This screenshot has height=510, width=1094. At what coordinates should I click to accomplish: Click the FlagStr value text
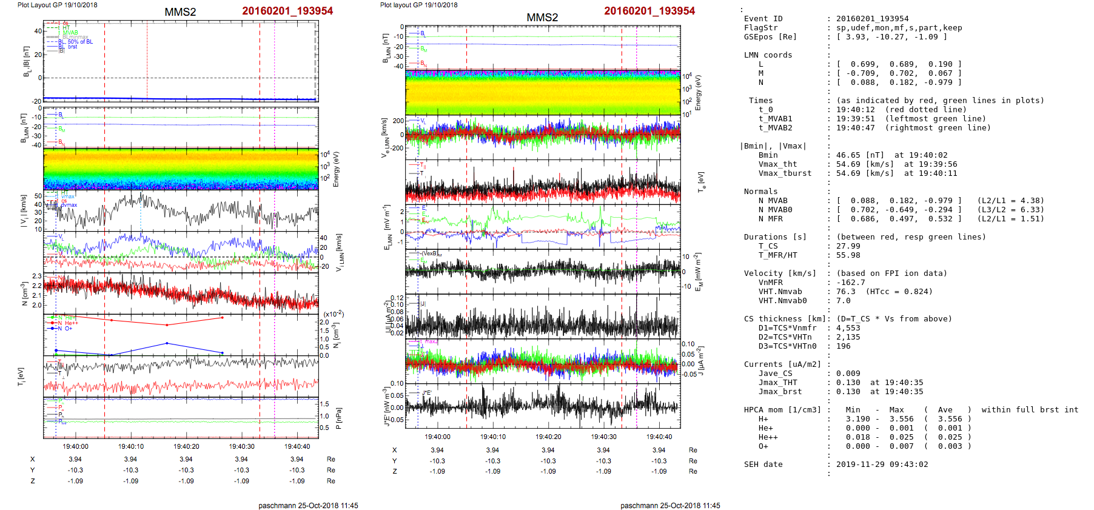[899, 28]
